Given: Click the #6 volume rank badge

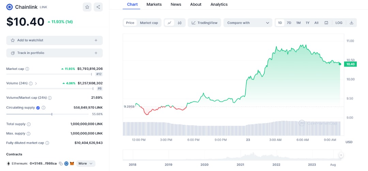Looking at the screenshot, I should pos(100,89).
